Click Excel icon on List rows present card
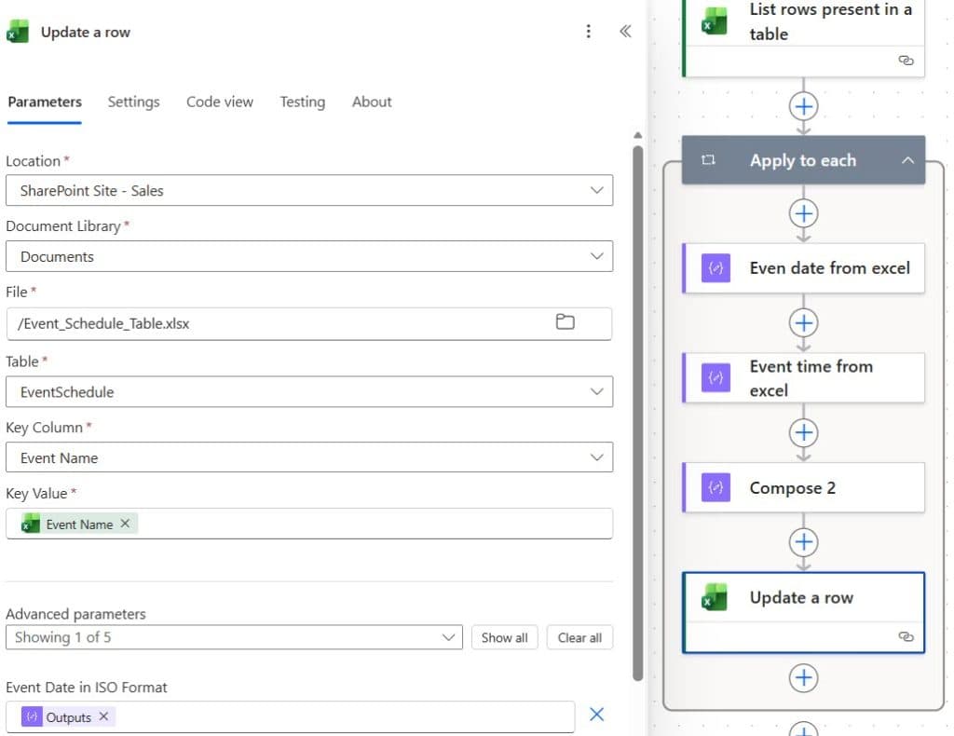The height and width of the screenshot is (736, 954). pos(715,21)
